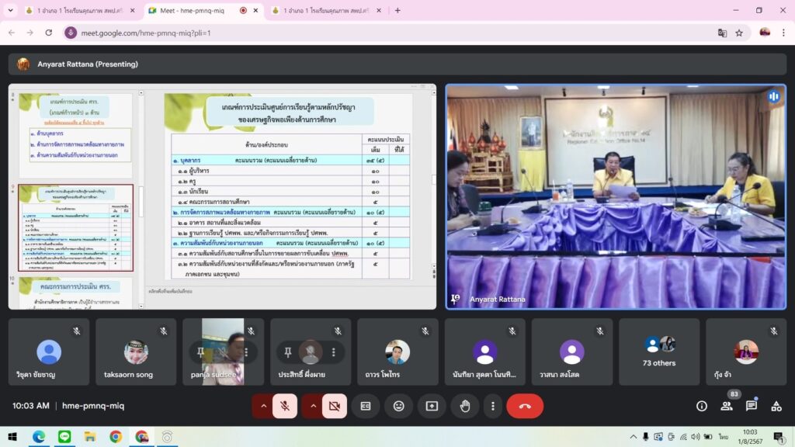Viewport: 795px width, 447px height.
Task: Click the 73 others participants tile
Action: point(658,352)
